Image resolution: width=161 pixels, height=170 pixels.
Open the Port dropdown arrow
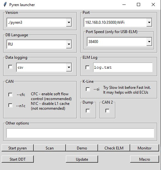(x=149, y=22)
